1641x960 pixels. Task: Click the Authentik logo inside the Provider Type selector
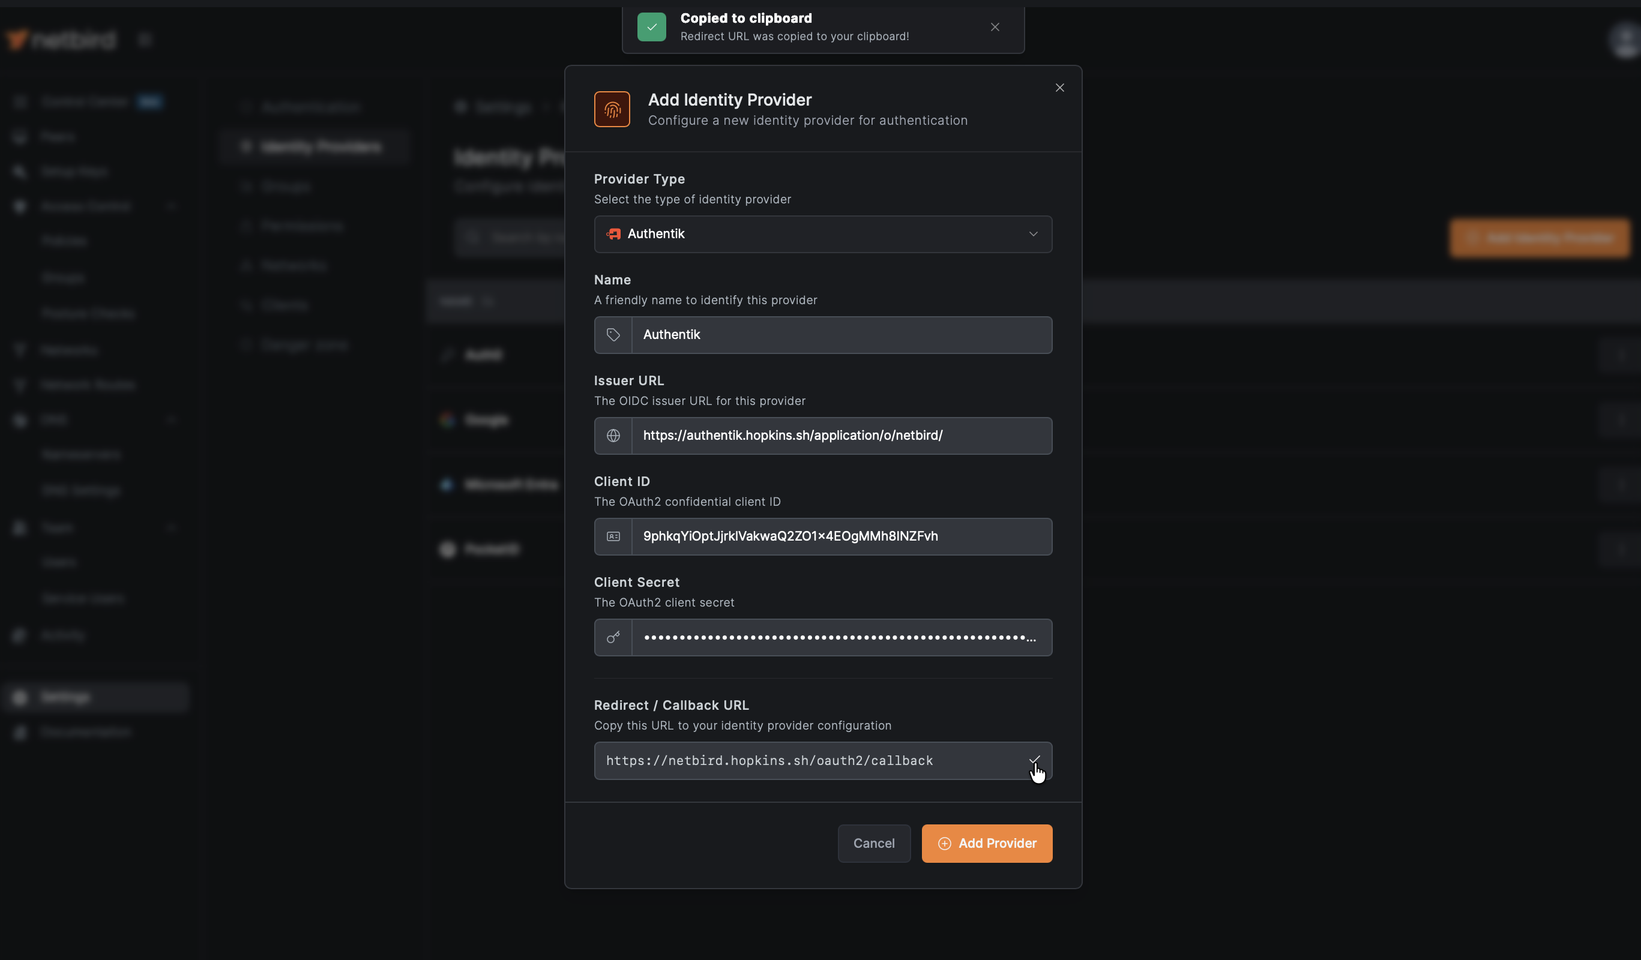[613, 233]
